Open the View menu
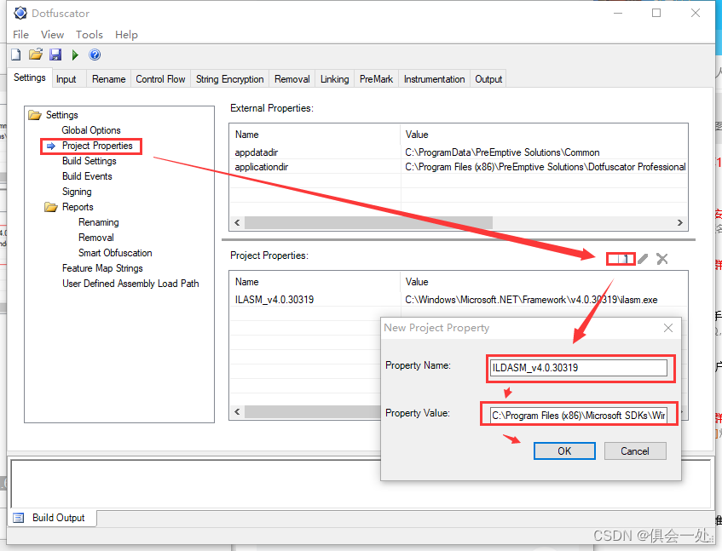Image resolution: width=722 pixels, height=551 pixels. (x=52, y=35)
